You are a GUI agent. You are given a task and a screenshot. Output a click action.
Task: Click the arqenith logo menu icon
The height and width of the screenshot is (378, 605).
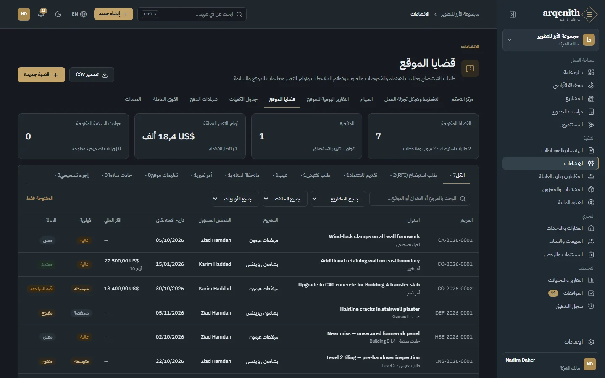590,14
